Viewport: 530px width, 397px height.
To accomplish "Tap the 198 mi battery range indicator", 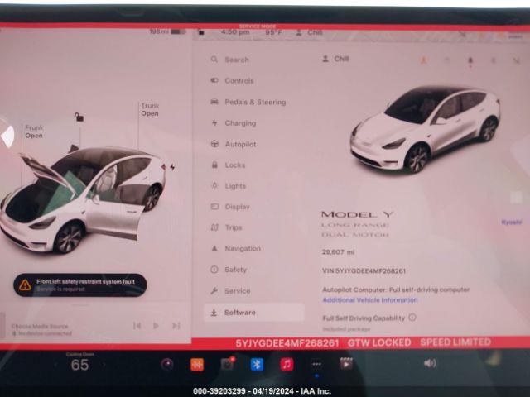I will 167,31.
